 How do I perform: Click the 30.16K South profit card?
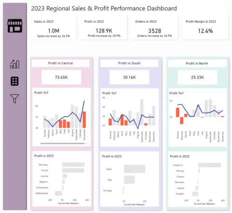130,77
